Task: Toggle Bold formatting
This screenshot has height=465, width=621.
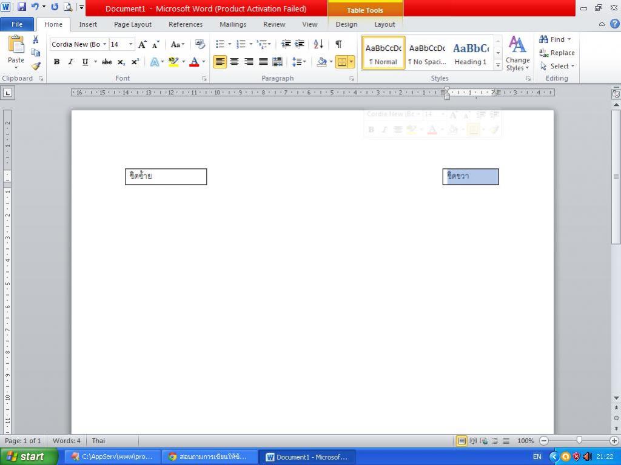Action: [x=56, y=62]
